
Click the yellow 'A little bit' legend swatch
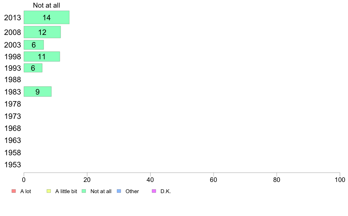pyautogui.click(x=49, y=191)
